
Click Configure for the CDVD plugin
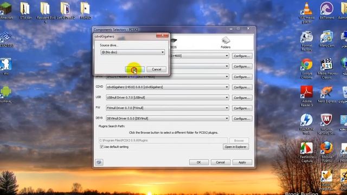242,87
